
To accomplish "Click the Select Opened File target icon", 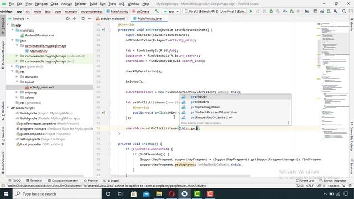I will point(67,18).
